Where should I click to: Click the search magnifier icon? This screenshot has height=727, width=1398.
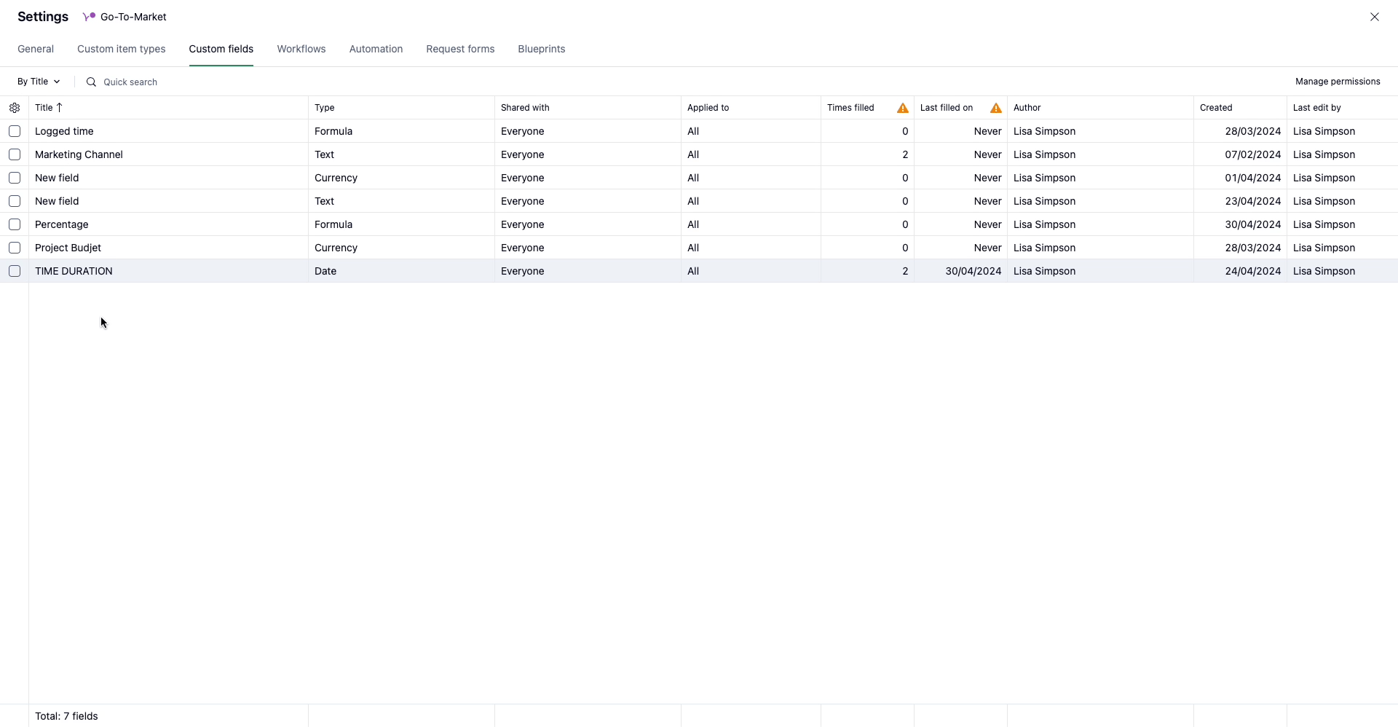[91, 82]
